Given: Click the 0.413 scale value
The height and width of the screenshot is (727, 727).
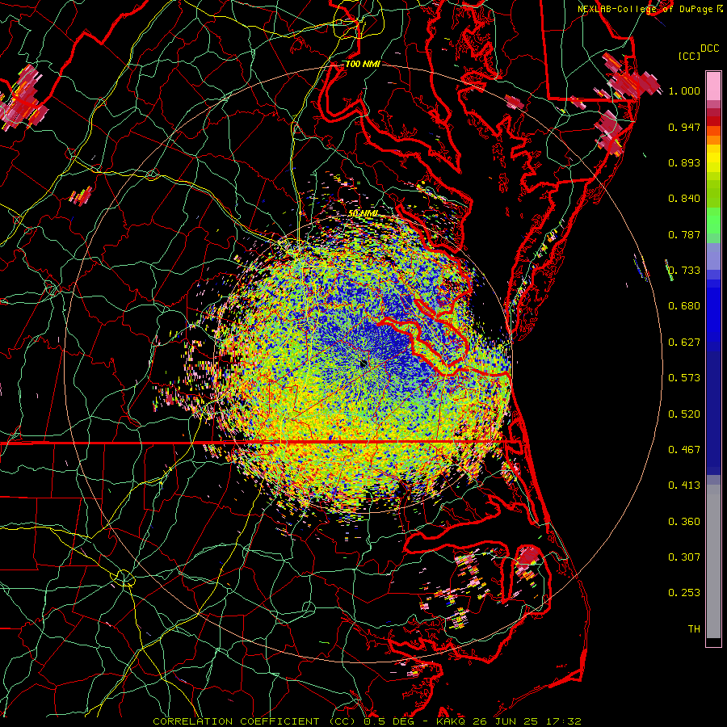Looking at the screenshot, I should 684,485.
